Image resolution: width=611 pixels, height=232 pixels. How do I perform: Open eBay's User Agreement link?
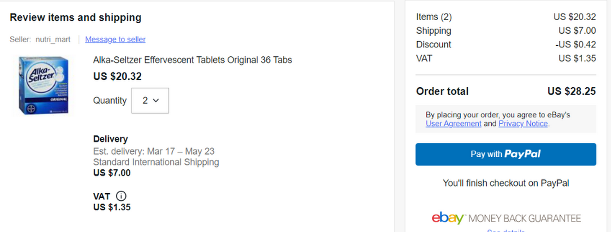tap(453, 123)
